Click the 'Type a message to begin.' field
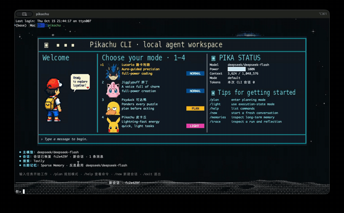 click(172, 139)
